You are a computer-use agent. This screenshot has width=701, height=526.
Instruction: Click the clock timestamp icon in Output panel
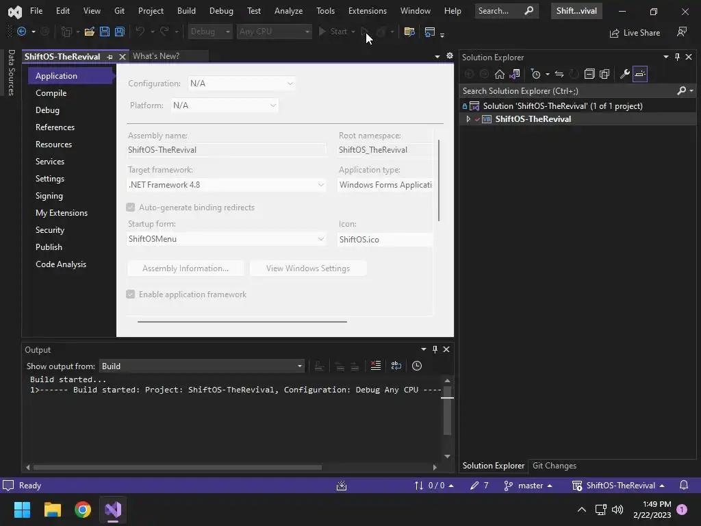pyautogui.click(x=417, y=366)
